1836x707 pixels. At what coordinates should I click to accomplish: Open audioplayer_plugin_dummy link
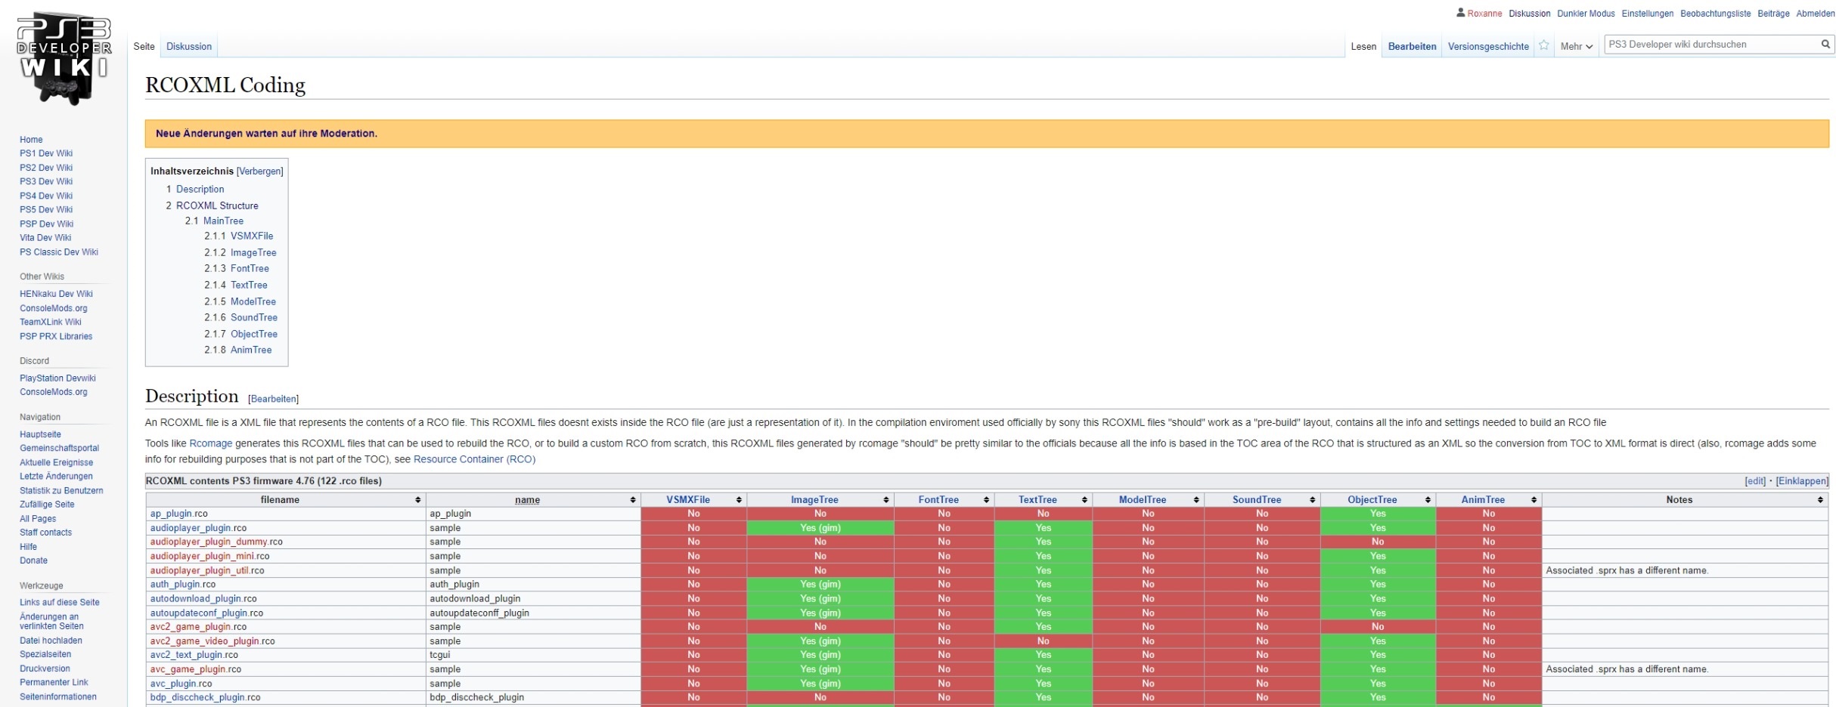click(x=209, y=542)
